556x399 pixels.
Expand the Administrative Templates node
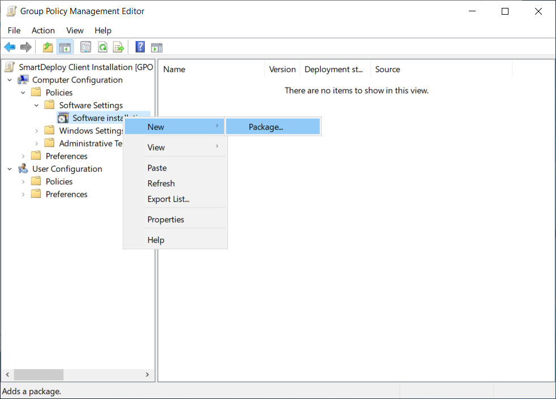click(x=37, y=144)
